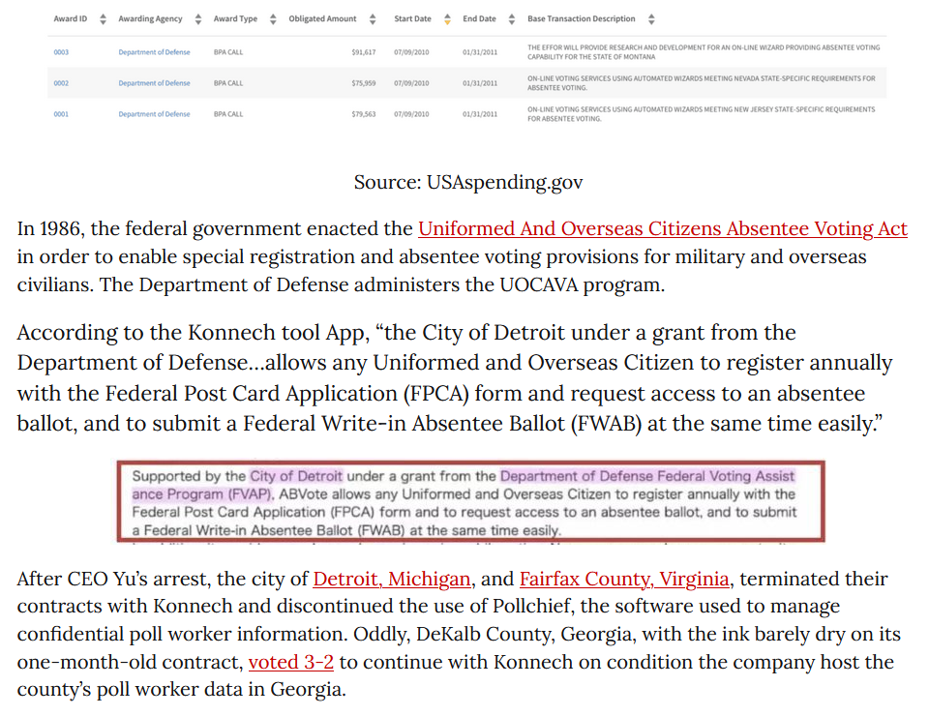This screenshot has width=929, height=716.
Task: Click end date 01/31/2011 in row 0003
Action: click(480, 52)
